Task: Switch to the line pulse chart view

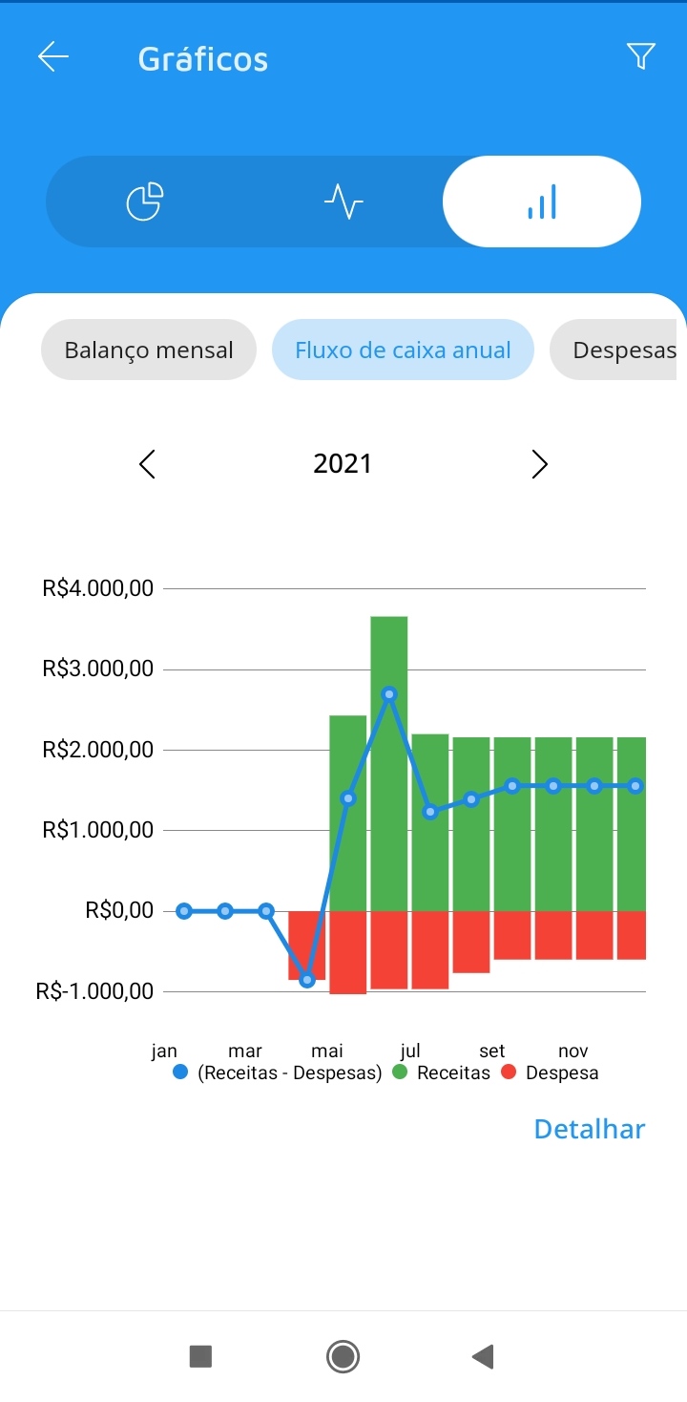Action: 343,202
